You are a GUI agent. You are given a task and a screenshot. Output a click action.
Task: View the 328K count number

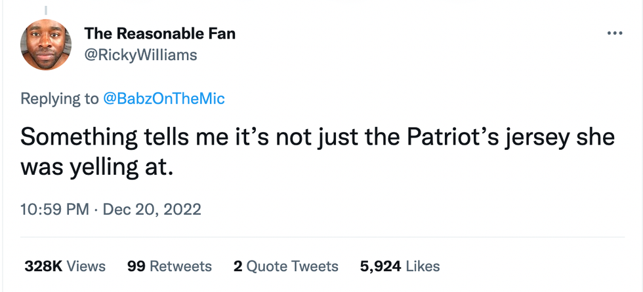tap(43, 266)
